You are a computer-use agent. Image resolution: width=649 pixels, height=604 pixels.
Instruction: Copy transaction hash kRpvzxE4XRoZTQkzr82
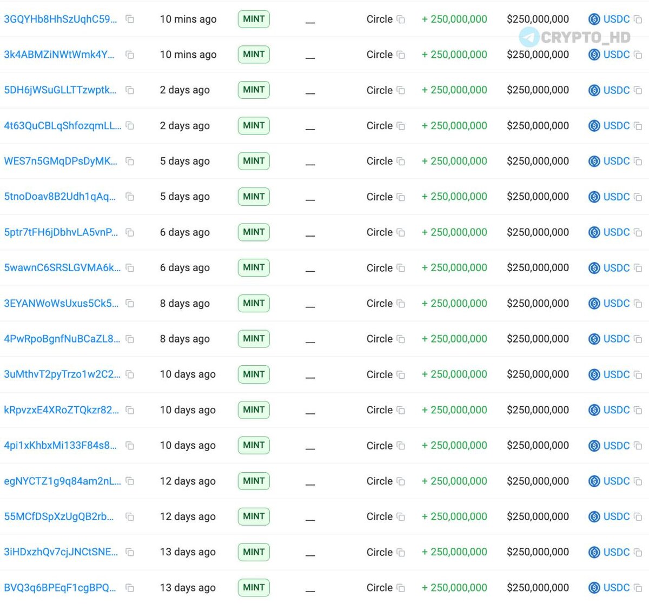pos(130,410)
